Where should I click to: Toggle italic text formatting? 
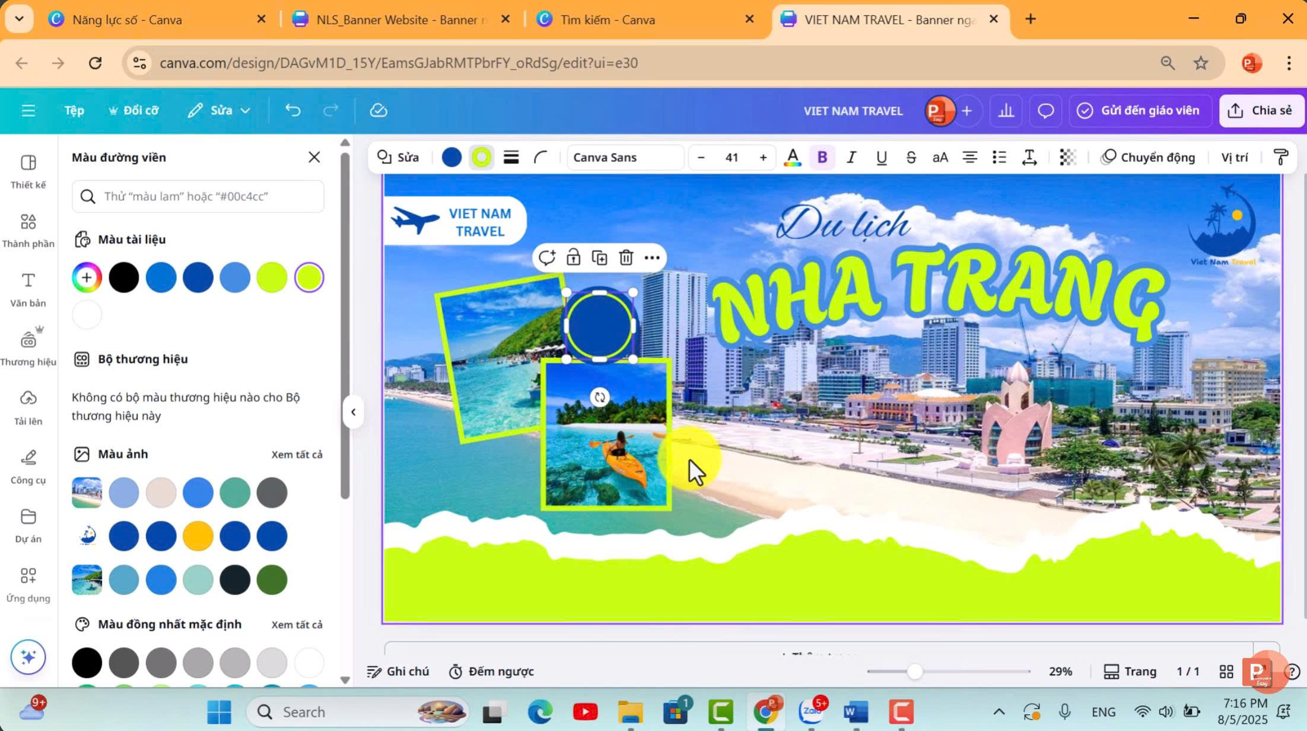coord(851,157)
